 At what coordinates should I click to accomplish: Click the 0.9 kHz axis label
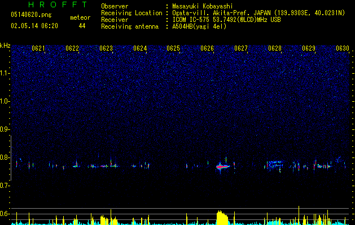(x=5, y=129)
